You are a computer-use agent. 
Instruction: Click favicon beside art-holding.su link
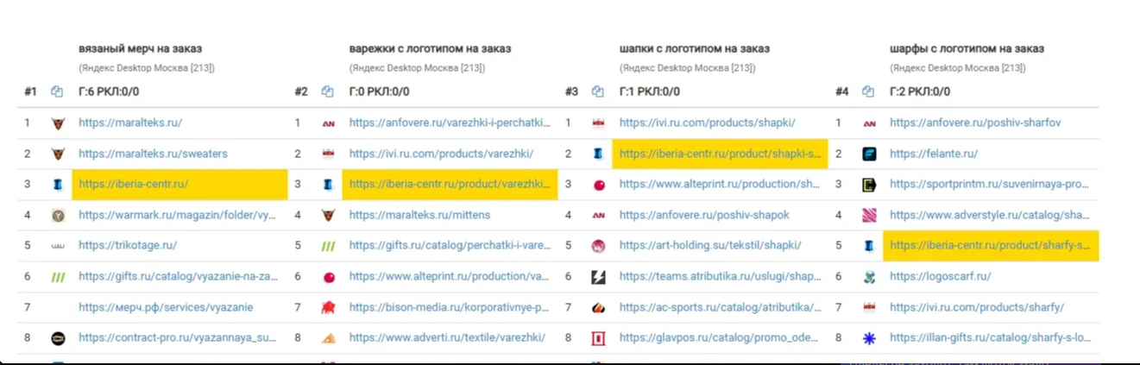point(598,246)
